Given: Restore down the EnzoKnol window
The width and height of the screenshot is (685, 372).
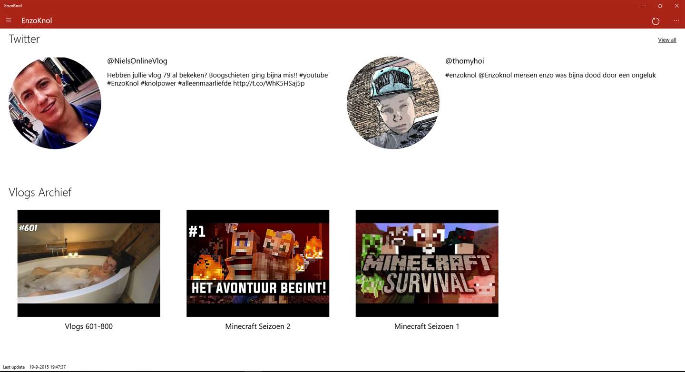Looking at the screenshot, I should 660,6.
